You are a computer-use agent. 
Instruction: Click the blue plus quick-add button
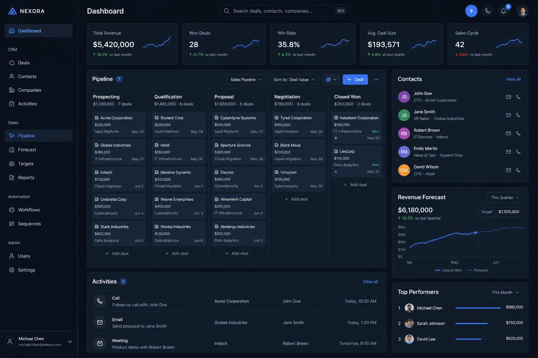click(x=471, y=11)
